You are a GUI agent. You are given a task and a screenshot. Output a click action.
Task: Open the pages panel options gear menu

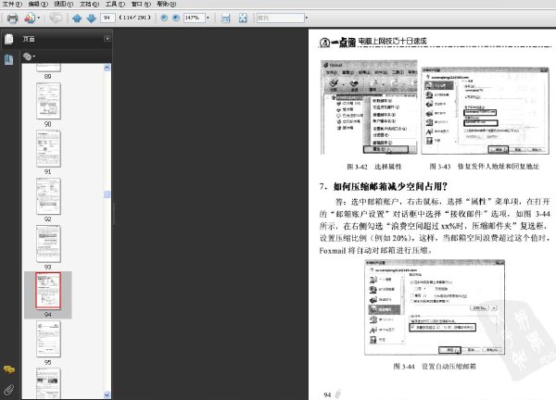point(29,56)
